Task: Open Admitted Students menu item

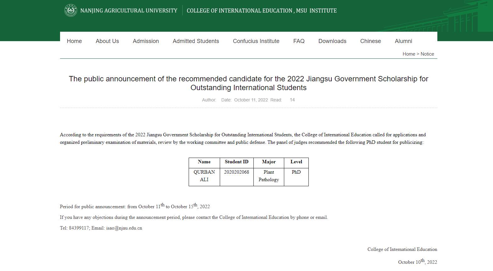Action: [x=196, y=41]
